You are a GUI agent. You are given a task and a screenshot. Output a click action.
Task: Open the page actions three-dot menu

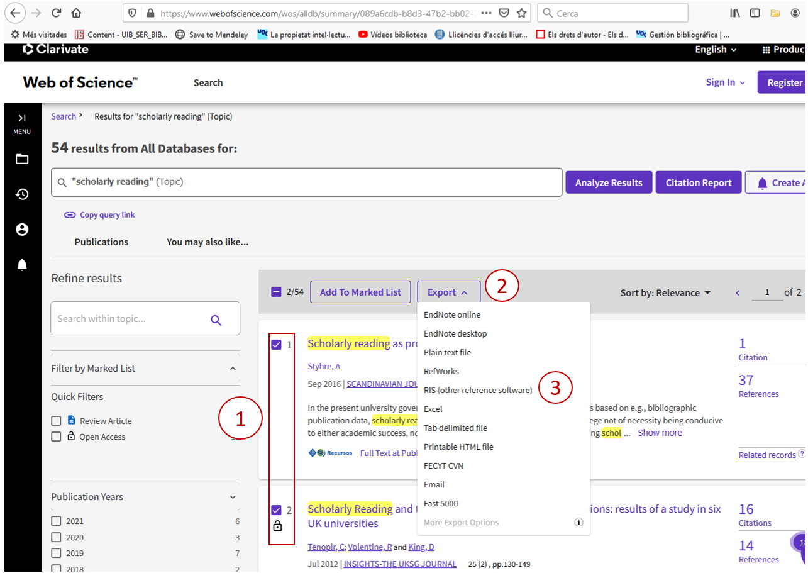[486, 13]
